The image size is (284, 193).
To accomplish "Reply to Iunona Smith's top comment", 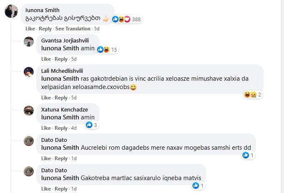I will 45,29.
